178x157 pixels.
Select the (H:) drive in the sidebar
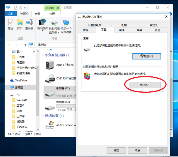(x=15, y=95)
